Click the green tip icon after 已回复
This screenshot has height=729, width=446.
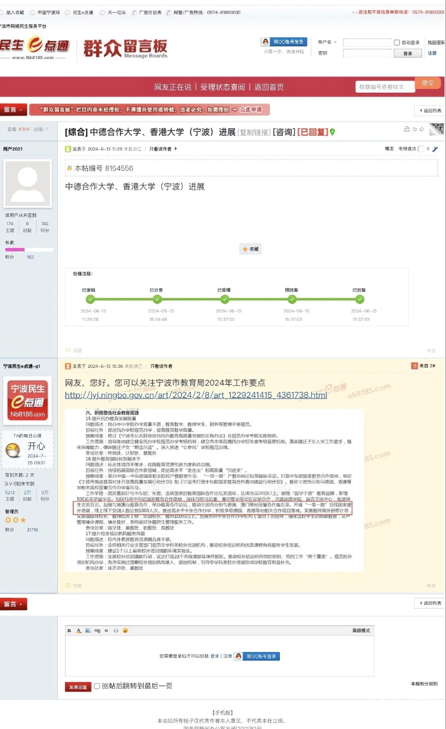pos(332,131)
